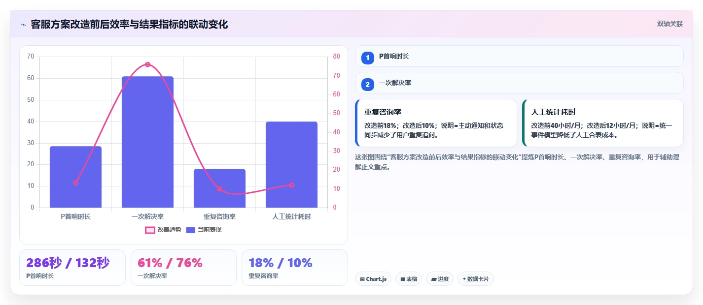Click the 18% / 10% stat card
Screen dimensions: 703x305
(x=295, y=268)
